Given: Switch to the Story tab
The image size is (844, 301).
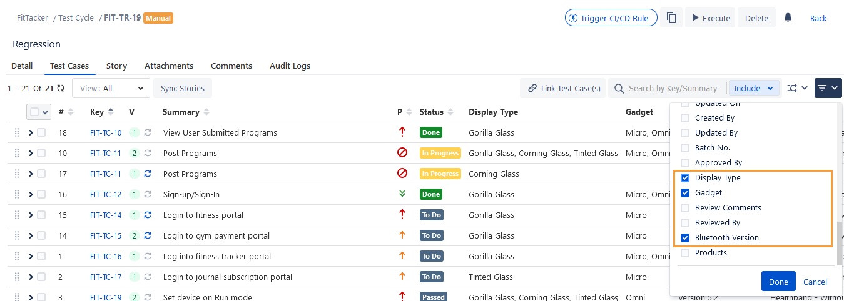Looking at the screenshot, I should pyautogui.click(x=116, y=66).
